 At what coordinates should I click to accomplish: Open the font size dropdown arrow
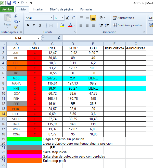63,18
